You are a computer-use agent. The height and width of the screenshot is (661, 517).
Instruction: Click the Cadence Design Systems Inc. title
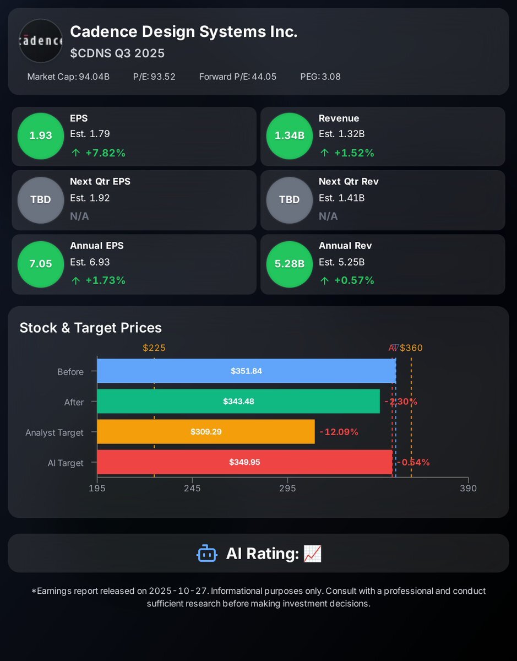184,32
